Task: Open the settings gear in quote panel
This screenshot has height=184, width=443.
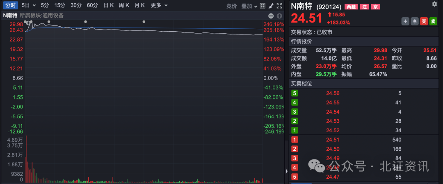Action: click(x=434, y=4)
